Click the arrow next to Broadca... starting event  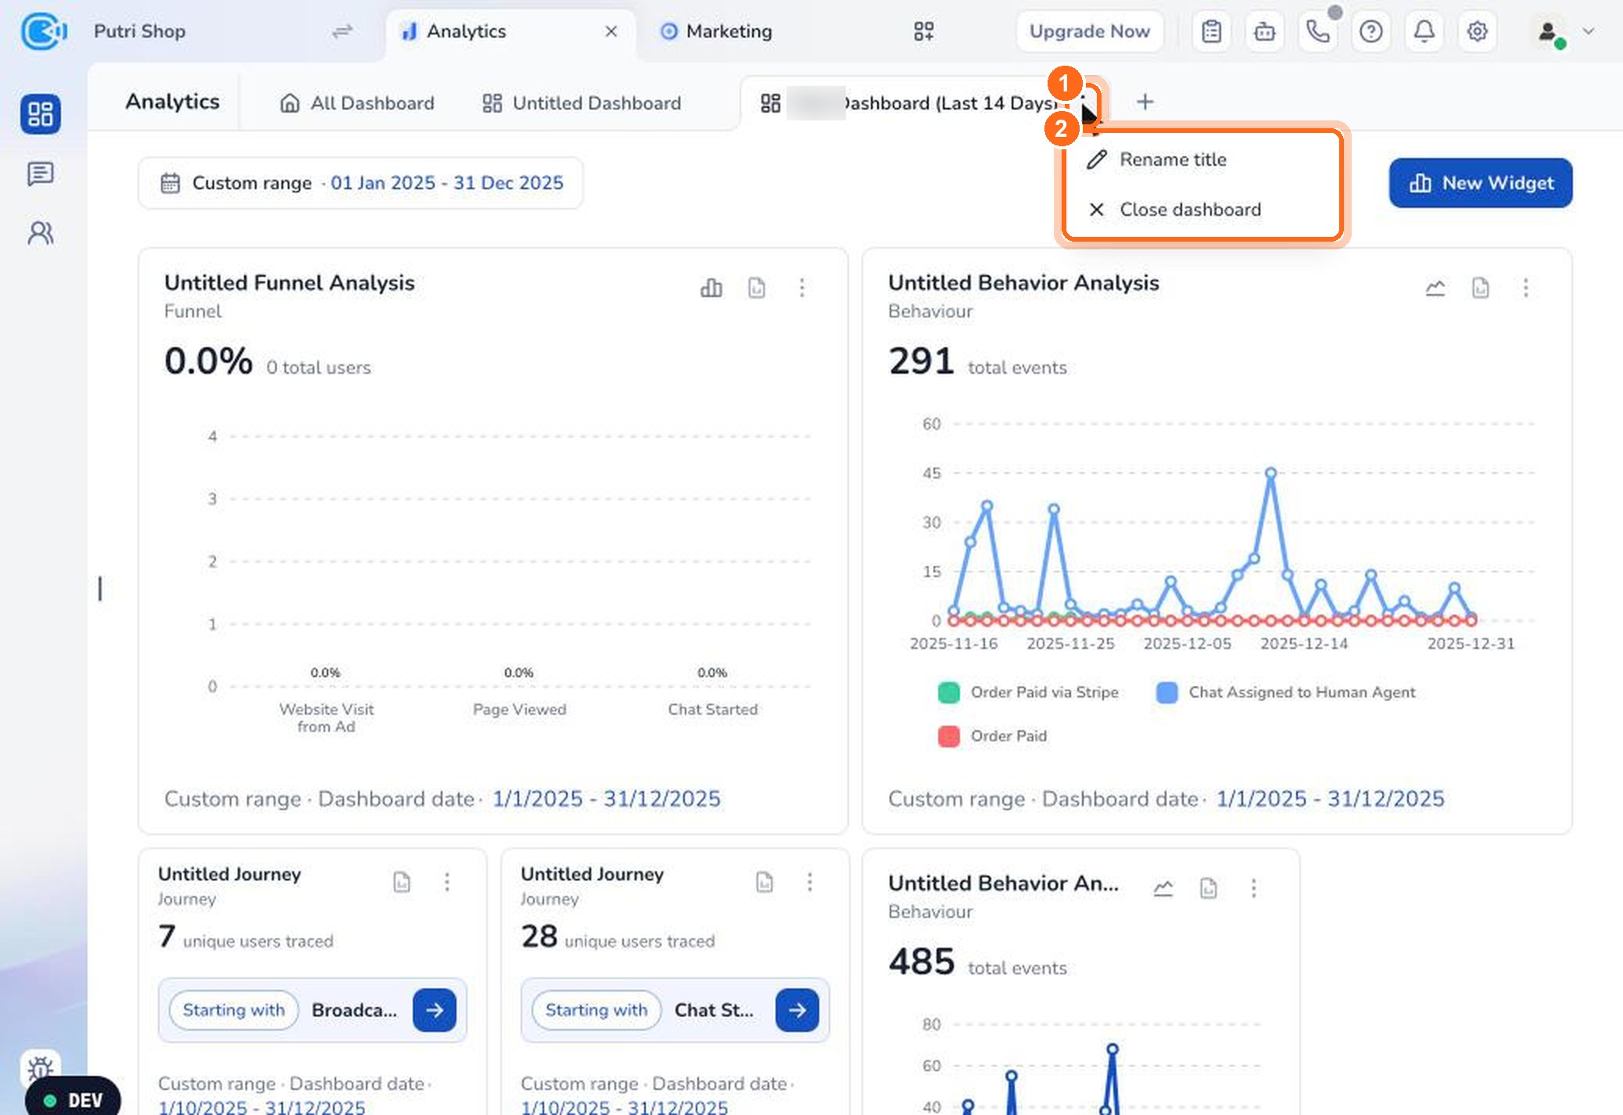point(435,1010)
